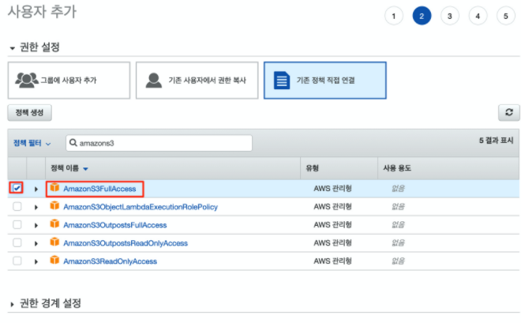Click AWS 관리형 in AmazonS3ReadOnlyAccess row
The image size is (521, 323).
coord(332,261)
